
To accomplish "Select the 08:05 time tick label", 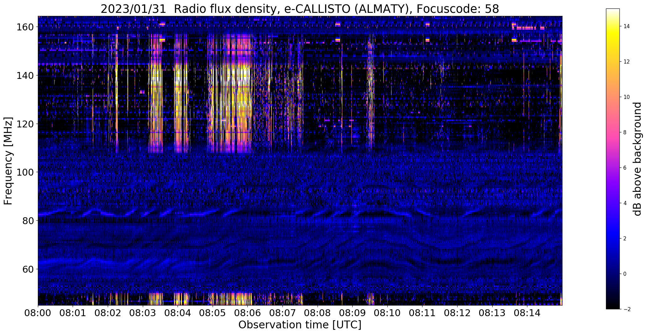I will coord(213,313).
